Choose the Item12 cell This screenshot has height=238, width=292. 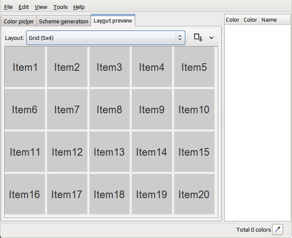point(67,152)
